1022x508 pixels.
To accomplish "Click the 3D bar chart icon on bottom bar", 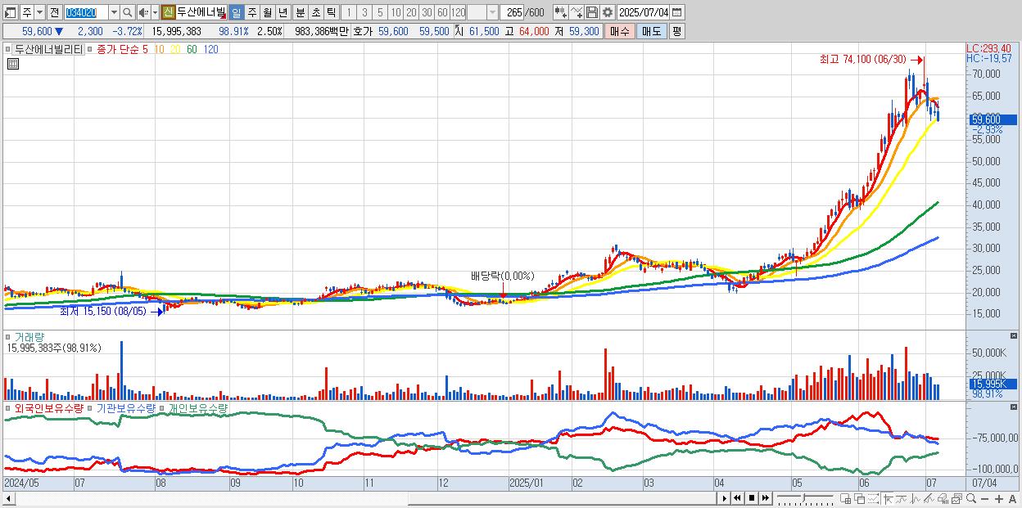I will point(943,498).
